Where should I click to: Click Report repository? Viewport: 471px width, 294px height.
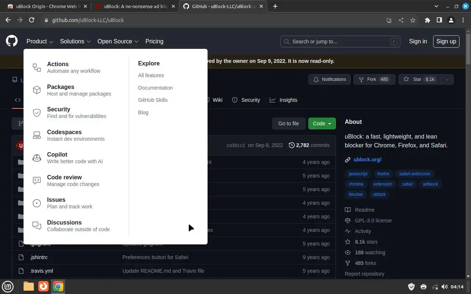pos(364,274)
